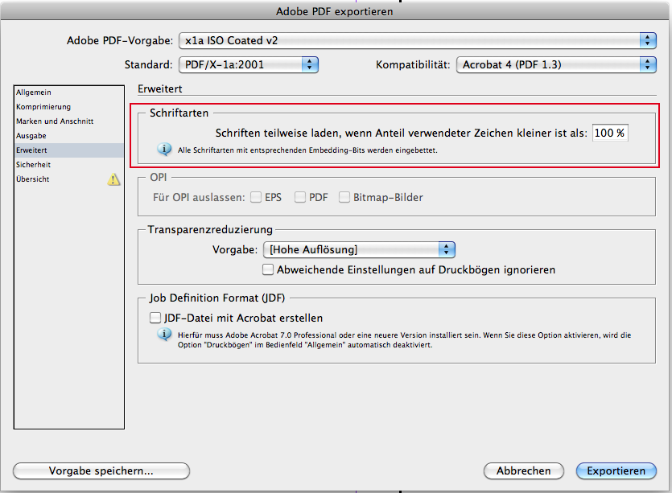This screenshot has width=672, height=493.
Task: Click the Abbrechen button
Action: coord(524,470)
